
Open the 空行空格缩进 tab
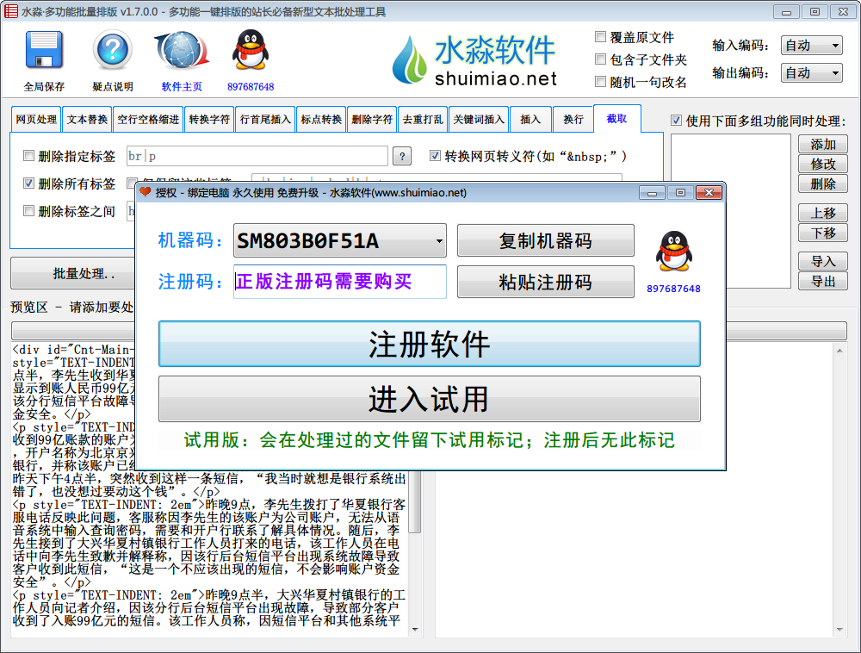pos(148,119)
